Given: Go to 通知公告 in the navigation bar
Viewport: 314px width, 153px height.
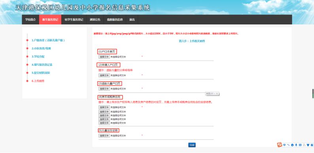Looking at the screenshot, I should coord(95,20).
